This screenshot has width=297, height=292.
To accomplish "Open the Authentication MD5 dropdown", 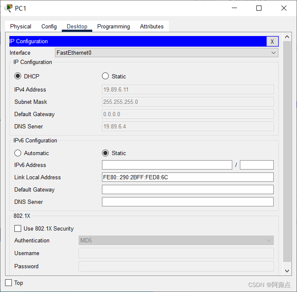I will tap(176, 240).
